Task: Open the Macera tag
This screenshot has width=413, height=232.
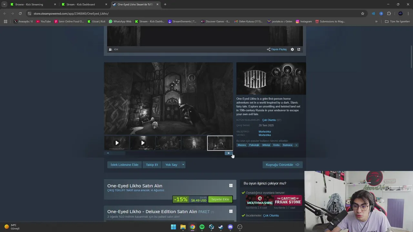Action: click(242, 145)
